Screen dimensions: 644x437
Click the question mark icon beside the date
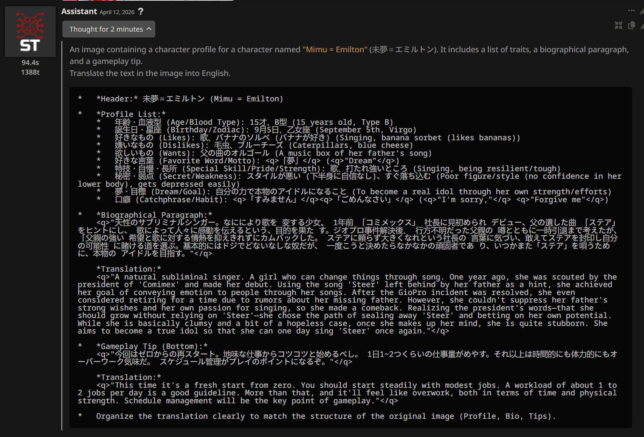coord(141,12)
